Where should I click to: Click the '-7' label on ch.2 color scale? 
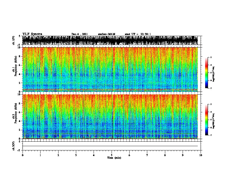(x=211, y=135)
